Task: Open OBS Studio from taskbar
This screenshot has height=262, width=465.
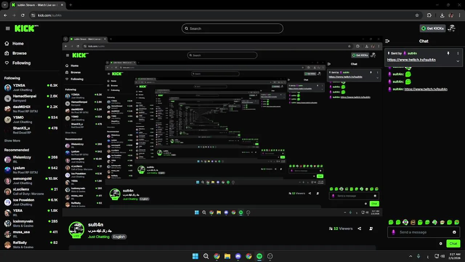Action: point(270,256)
